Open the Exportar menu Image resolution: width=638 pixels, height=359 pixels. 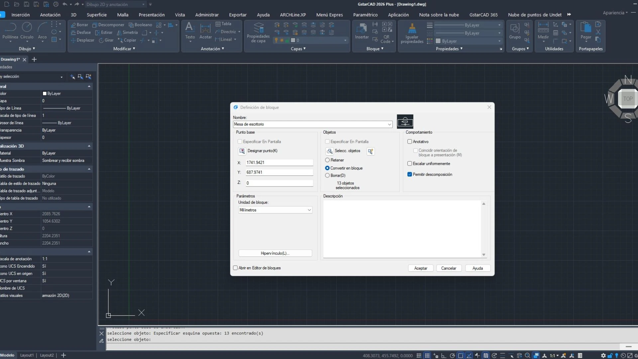(x=238, y=15)
